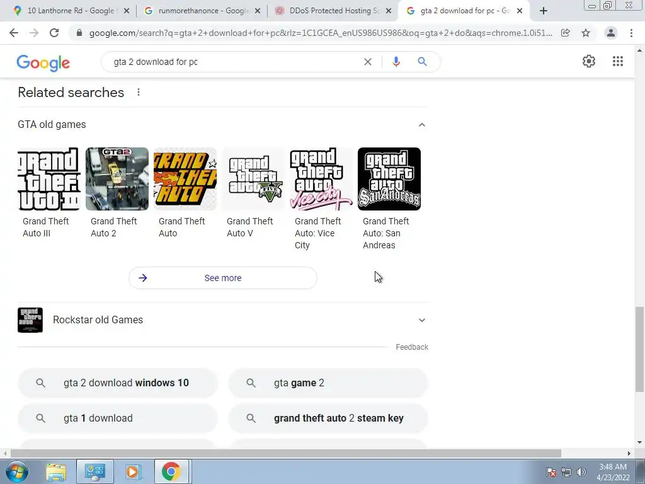Open Grand Theft Auto 2 thumbnail
Screen dimensions: 645x484
click(x=117, y=179)
